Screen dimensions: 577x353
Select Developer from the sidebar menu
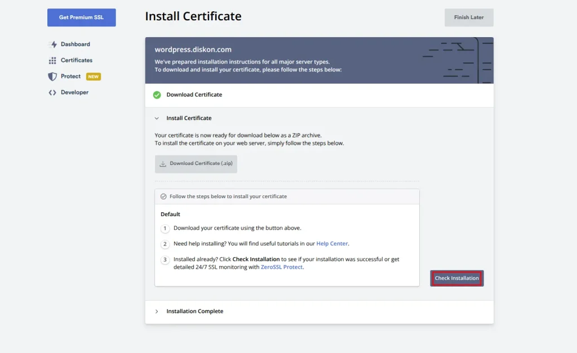click(x=74, y=92)
